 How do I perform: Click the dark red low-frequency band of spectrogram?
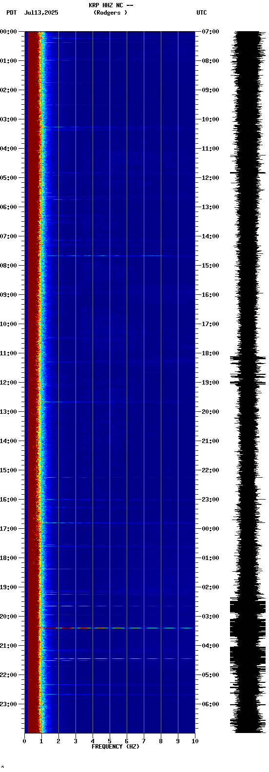[33, 382]
